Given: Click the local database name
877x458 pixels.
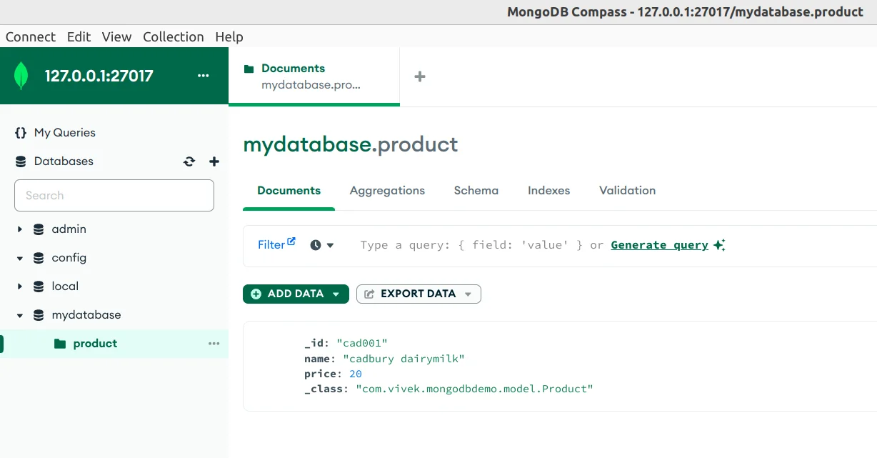Looking at the screenshot, I should (65, 287).
